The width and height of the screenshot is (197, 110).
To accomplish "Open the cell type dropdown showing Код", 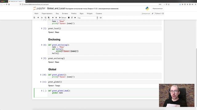I will [87, 18].
